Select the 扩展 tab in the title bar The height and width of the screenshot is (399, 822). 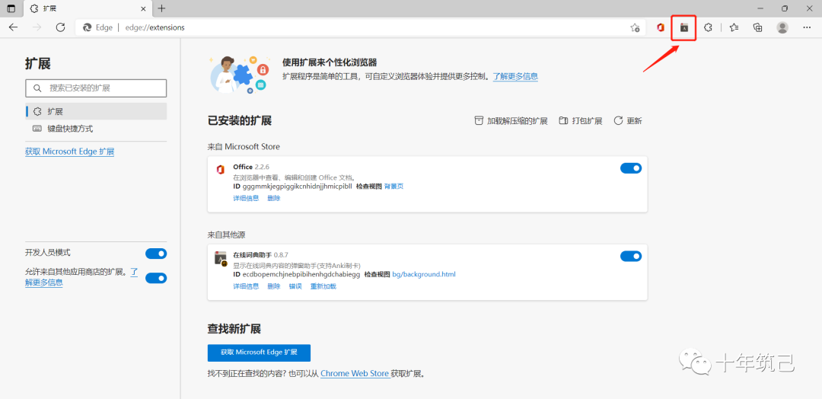tap(87, 9)
